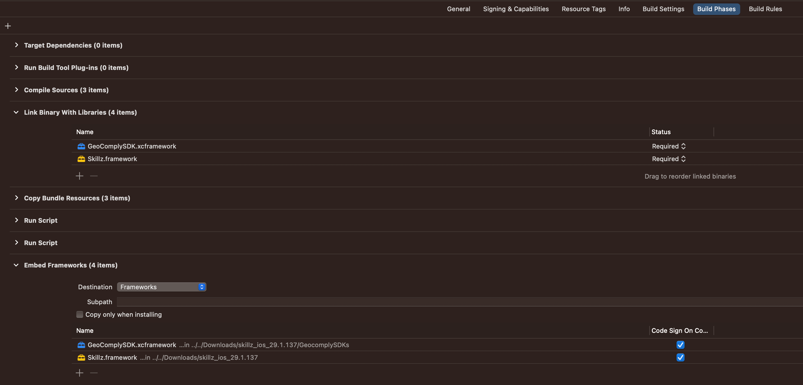The image size is (803, 385).
Task: Select the blue GeoComplySDK.xcframework icon in Link Binary
Action: [x=81, y=146]
